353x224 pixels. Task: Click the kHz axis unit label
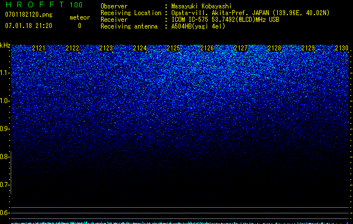point(5,45)
